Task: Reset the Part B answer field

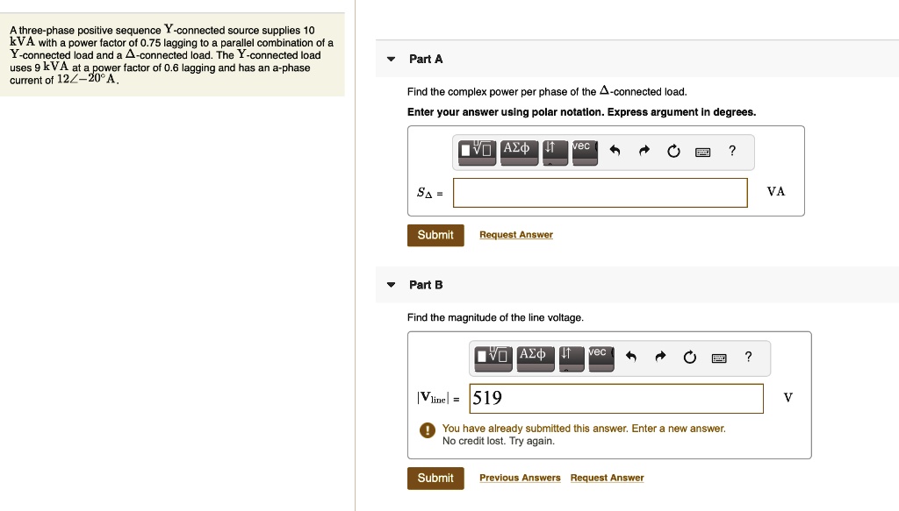Action: point(689,357)
